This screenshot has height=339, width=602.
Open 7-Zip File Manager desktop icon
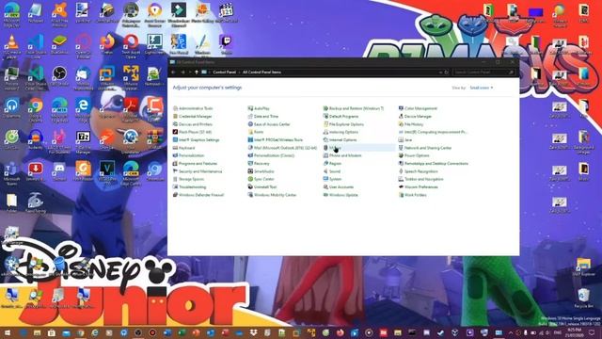click(x=83, y=141)
